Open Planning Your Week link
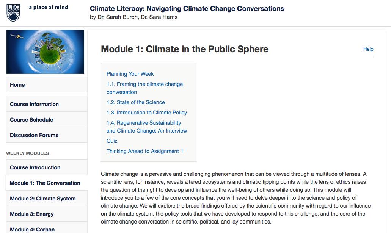391x233 pixels. tap(130, 74)
